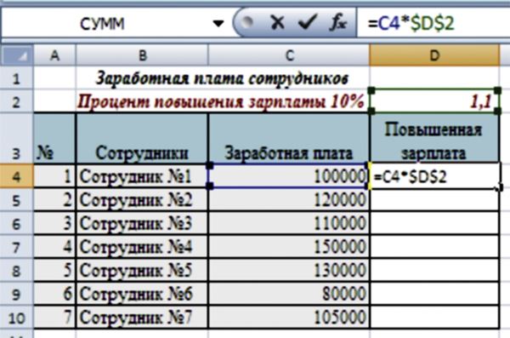510x338 pixels.
Task: Select row 9 header
Action: (x=17, y=294)
